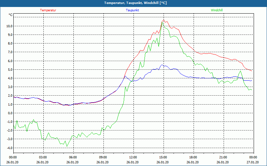Click the blue Taupunkt legend label
The width and height of the screenshot is (267, 166).
click(x=132, y=10)
